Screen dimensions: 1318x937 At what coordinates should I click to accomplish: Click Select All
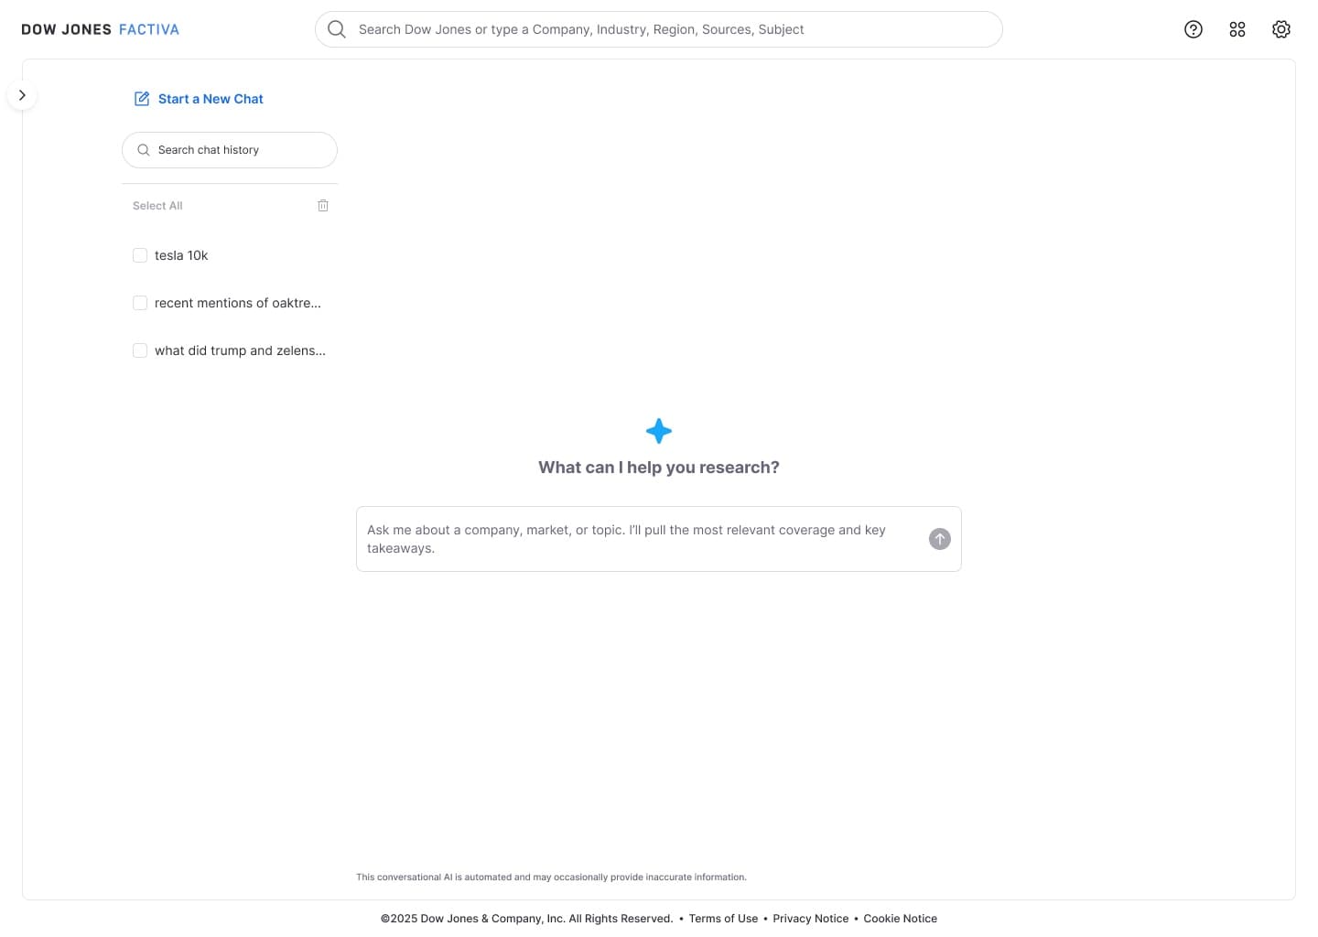pos(157,206)
